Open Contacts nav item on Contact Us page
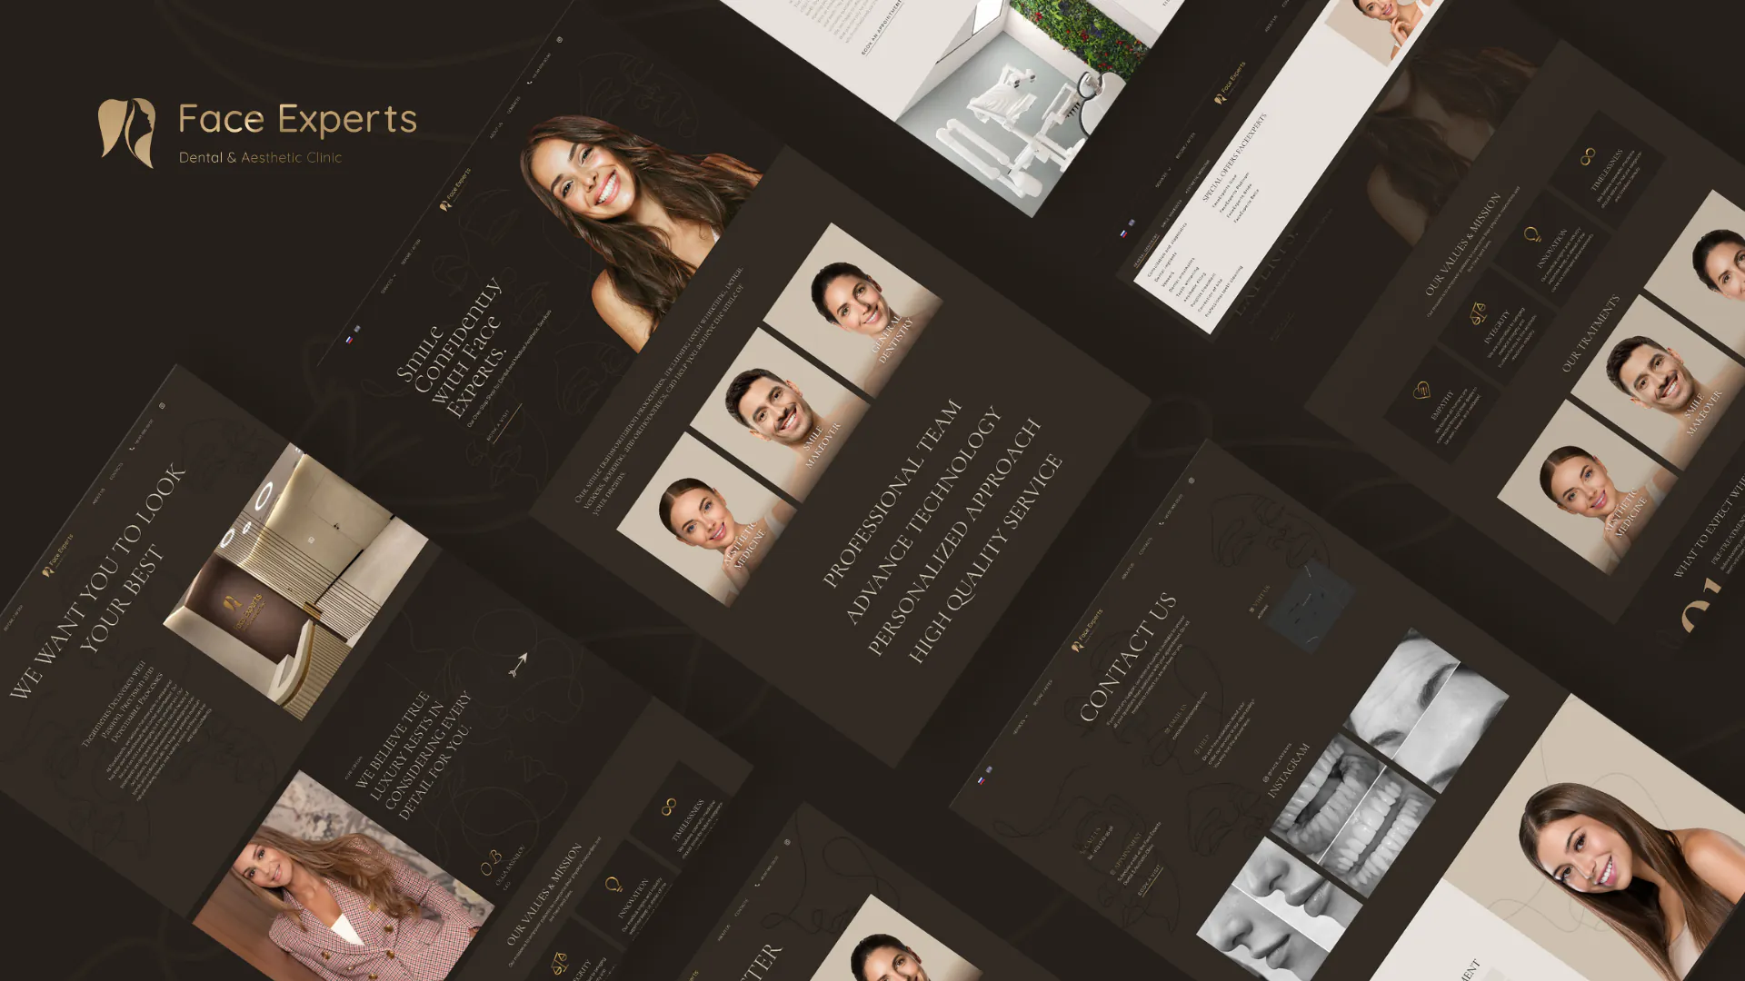The width and height of the screenshot is (1745, 981). tap(1145, 546)
